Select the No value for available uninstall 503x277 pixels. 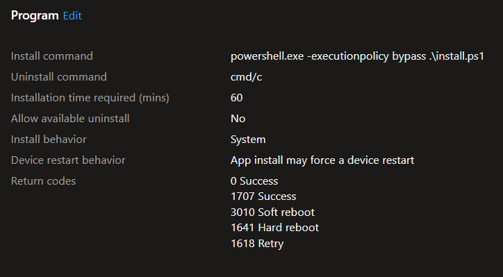click(x=238, y=119)
